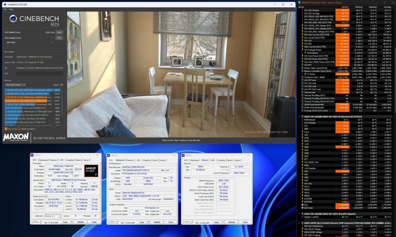This screenshot has width=396, height=237.
Task: Click the clock icon beside Average Active Core Count
Action: click(x=302, y=110)
